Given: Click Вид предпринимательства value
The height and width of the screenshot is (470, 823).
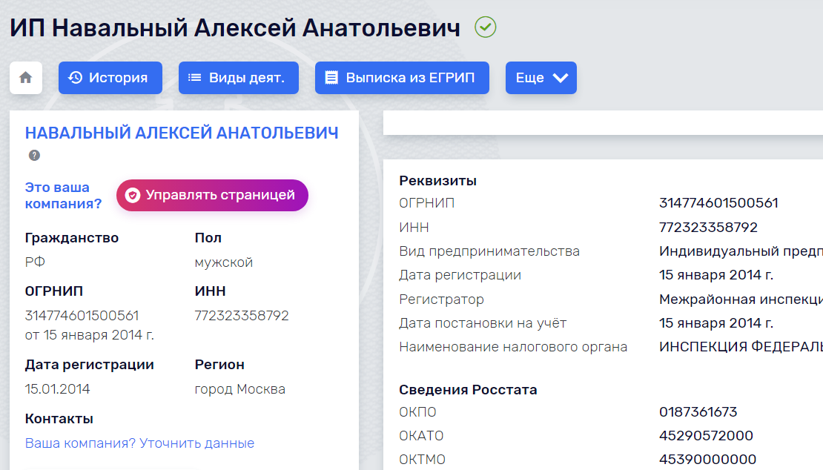Looking at the screenshot, I should [741, 251].
